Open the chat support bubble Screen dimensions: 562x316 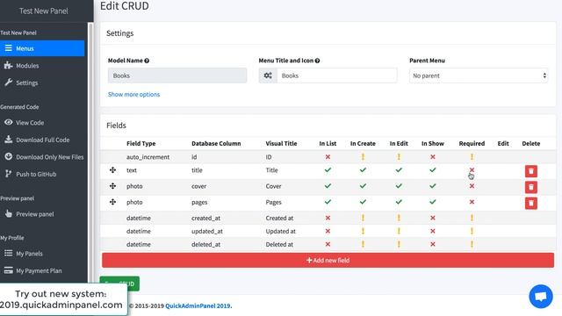(541, 297)
